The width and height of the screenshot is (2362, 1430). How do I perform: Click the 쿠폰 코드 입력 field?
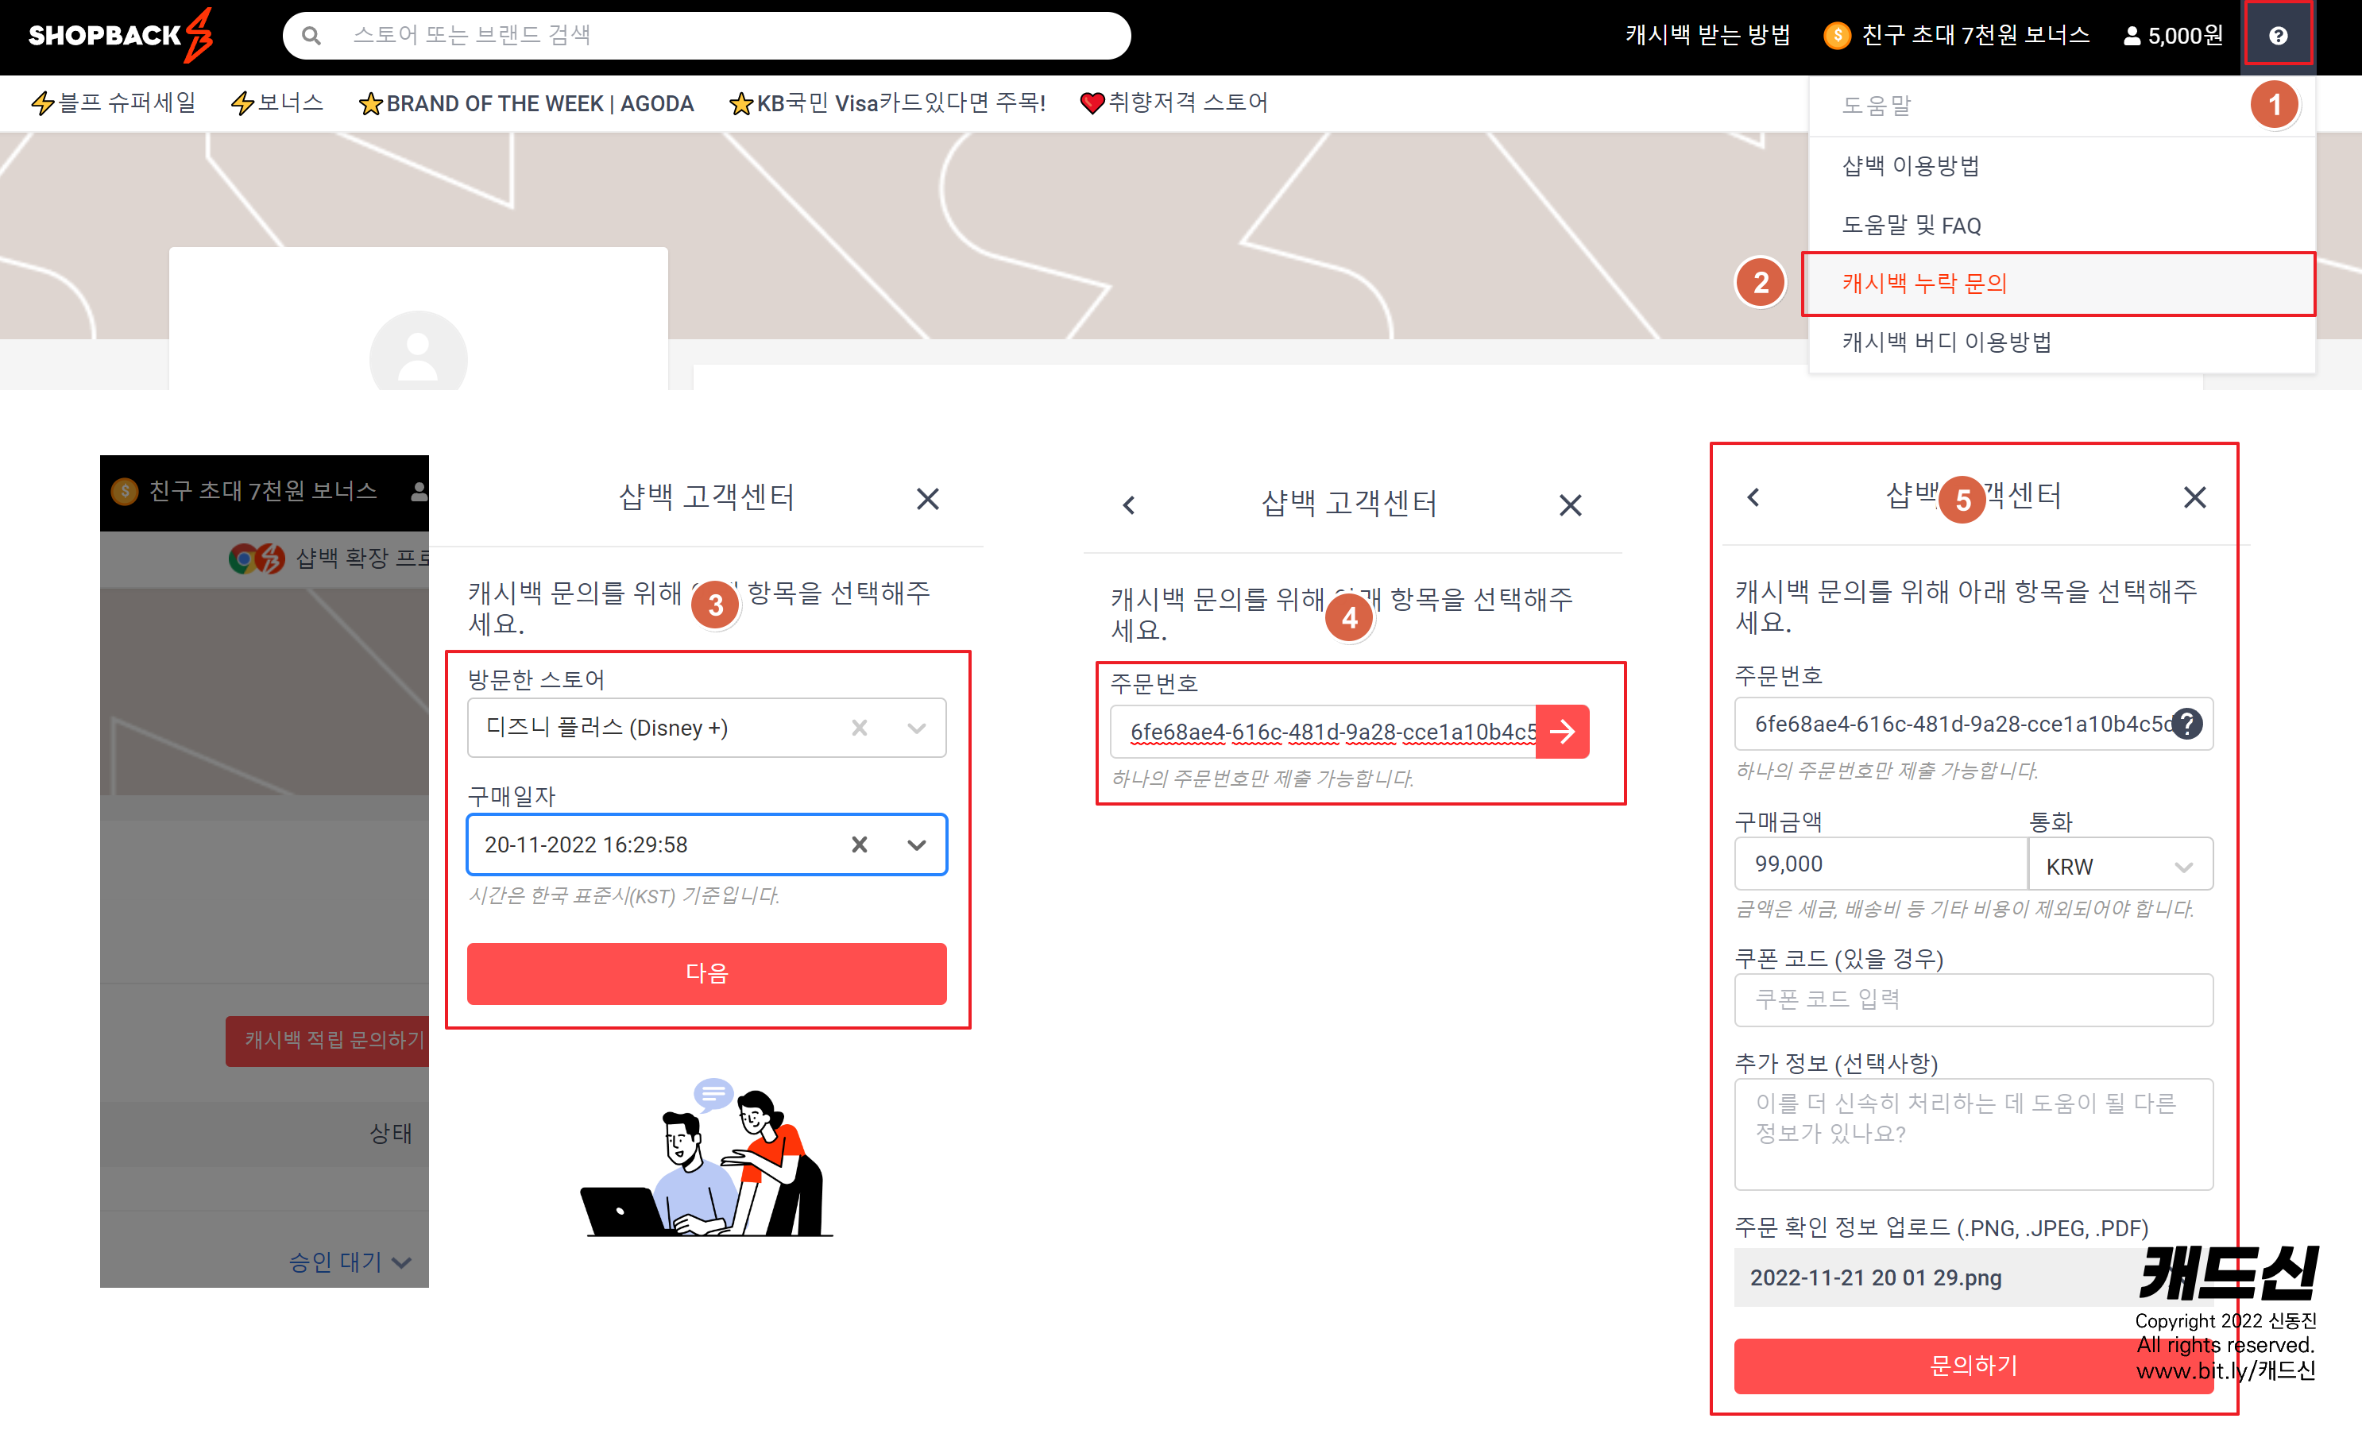pos(1972,999)
